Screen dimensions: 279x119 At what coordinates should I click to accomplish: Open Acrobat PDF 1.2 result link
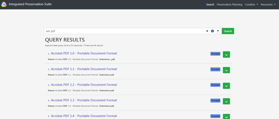pos(84,85)
